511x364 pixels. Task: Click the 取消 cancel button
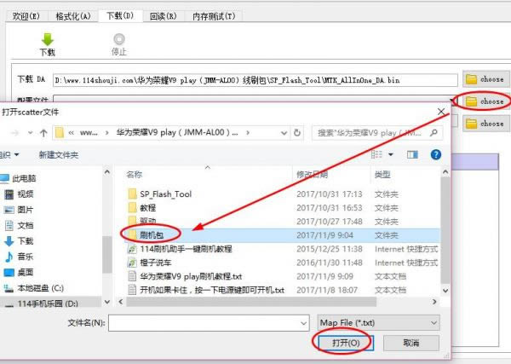pyautogui.click(x=411, y=343)
